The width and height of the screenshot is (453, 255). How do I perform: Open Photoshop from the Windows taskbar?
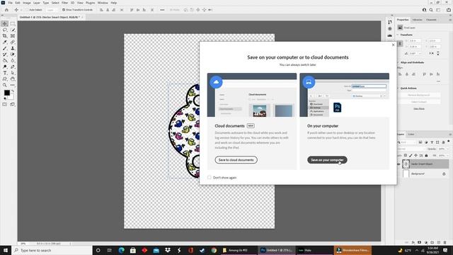277,250
